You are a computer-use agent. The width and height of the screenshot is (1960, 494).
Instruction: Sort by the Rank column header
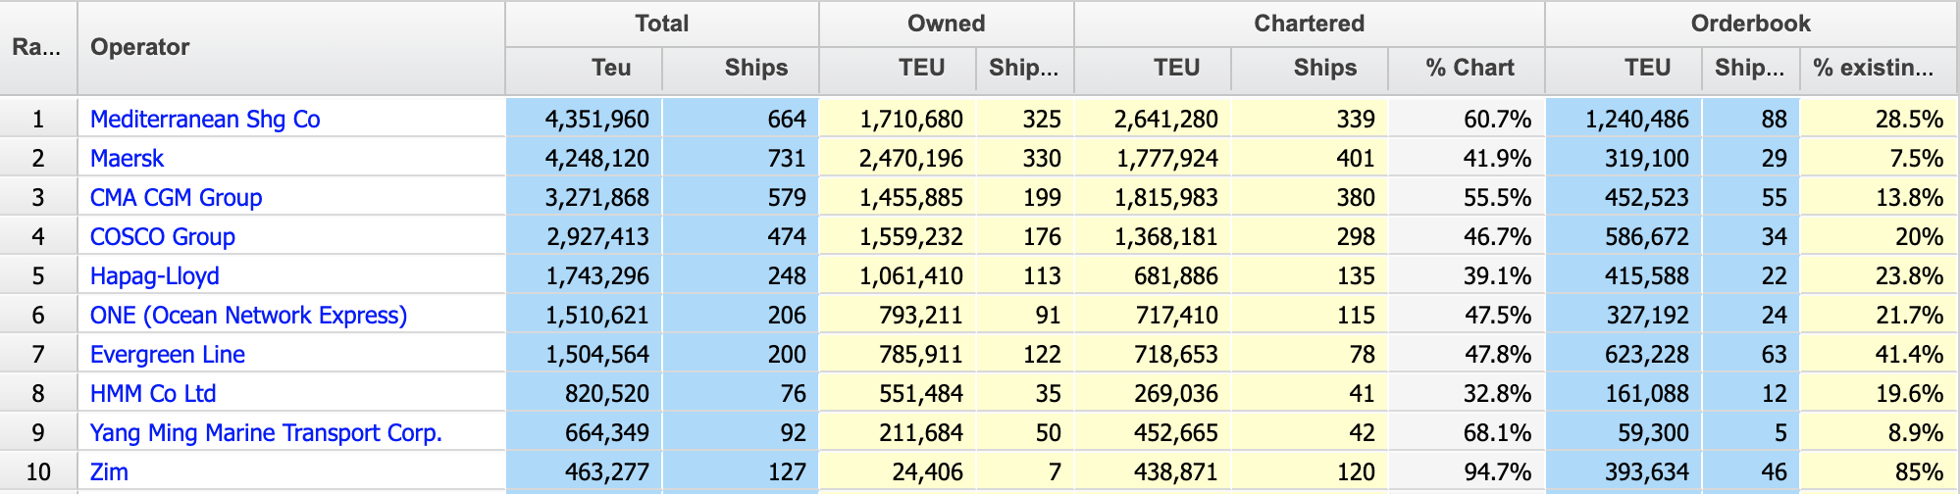(x=36, y=47)
